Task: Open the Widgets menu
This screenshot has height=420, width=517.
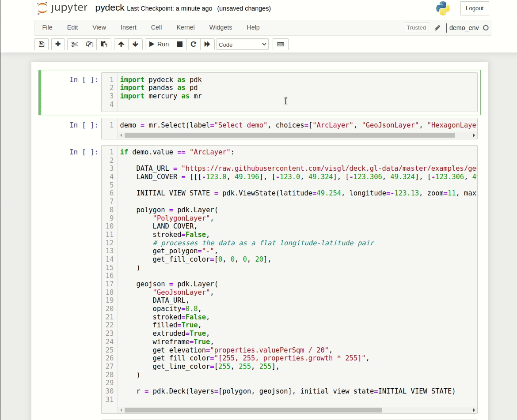Action: (220, 27)
